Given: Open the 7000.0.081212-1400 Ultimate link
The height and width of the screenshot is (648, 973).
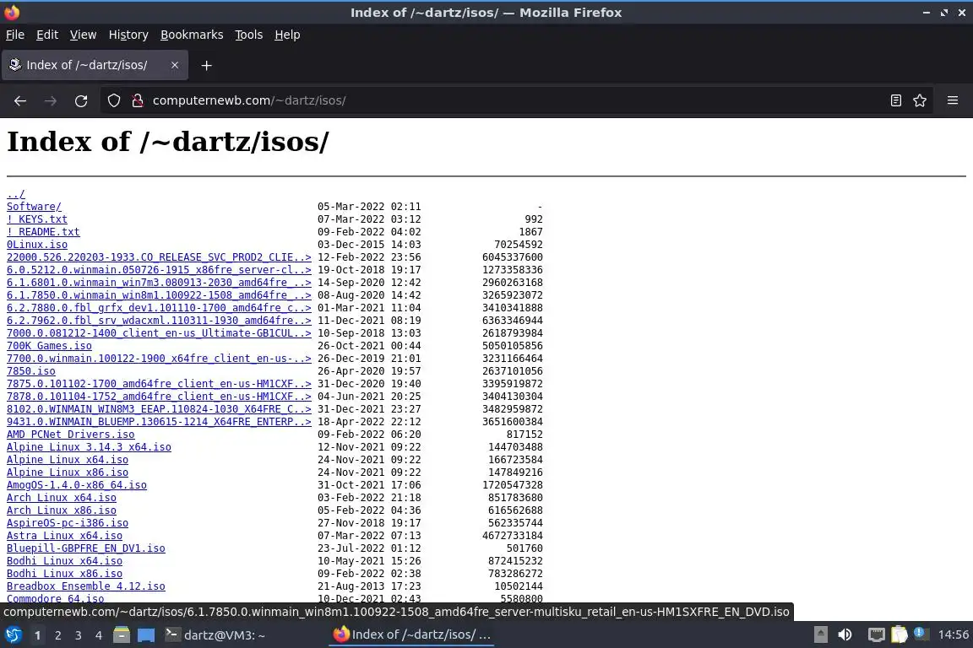Looking at the screenshot, I should [159, 333].
